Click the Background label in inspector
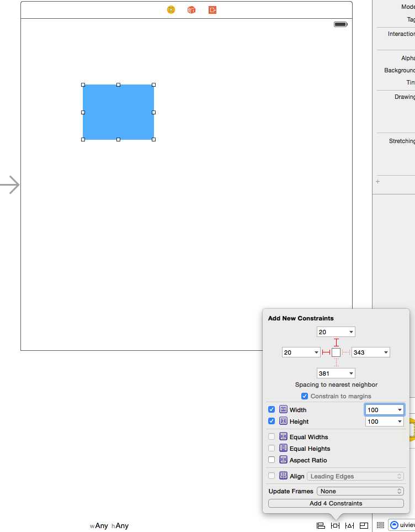 [400, 70]
